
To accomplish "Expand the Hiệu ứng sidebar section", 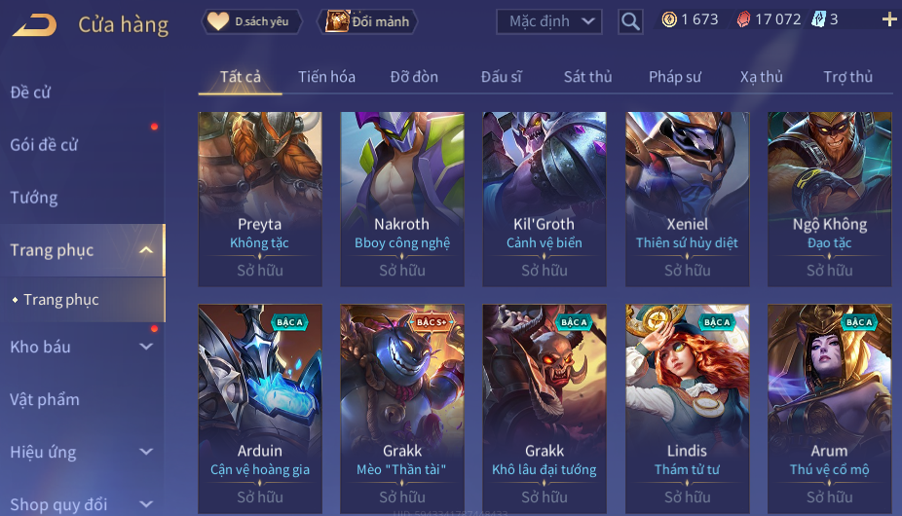I will coord(146,452).
